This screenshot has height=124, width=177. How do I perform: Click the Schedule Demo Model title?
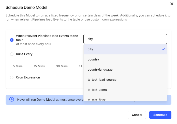click(26, 8)
